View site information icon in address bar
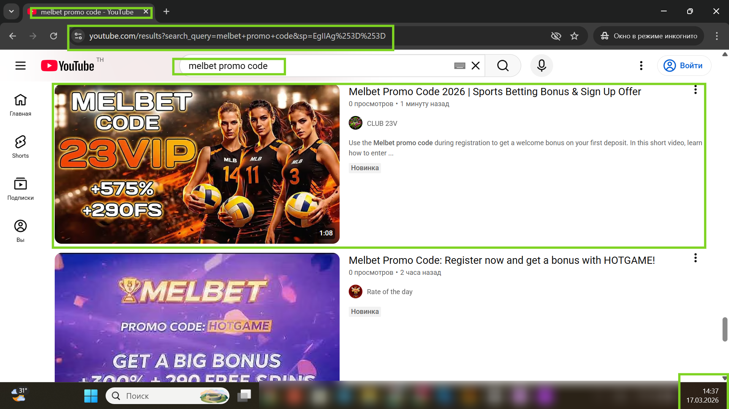The image size is (729, 409). tap(78, 36)
